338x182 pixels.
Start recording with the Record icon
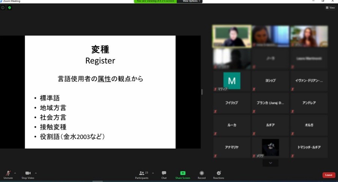tap(202, 173)
